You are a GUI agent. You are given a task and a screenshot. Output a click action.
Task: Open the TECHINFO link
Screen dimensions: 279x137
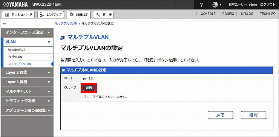coord(268,14)
